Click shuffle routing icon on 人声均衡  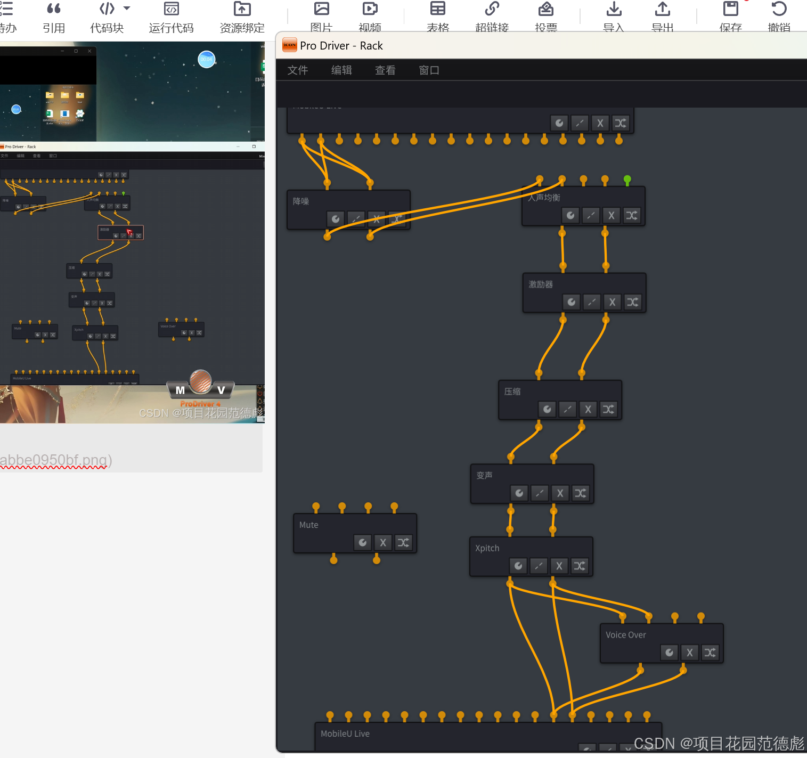632,215
